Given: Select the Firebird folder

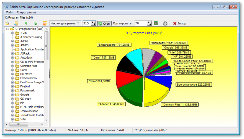Looking at the screenshot, I should 25,87.
